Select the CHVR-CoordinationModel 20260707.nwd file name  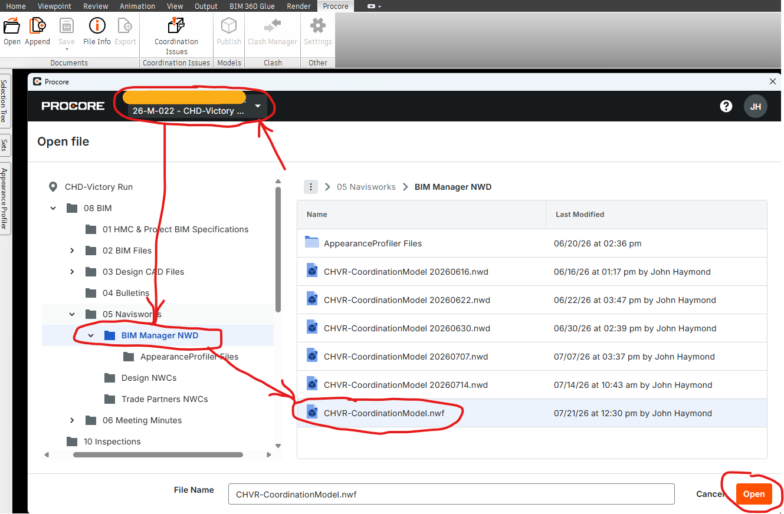[406, 357]
